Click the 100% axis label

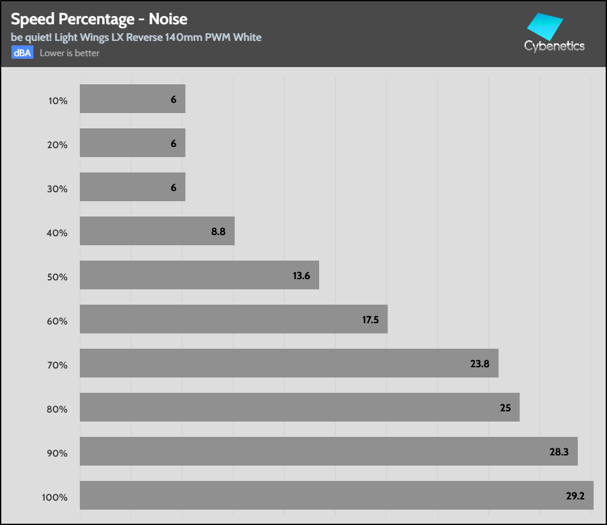point(54,497)
